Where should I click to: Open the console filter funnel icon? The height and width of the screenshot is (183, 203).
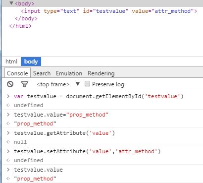(25, 84)
